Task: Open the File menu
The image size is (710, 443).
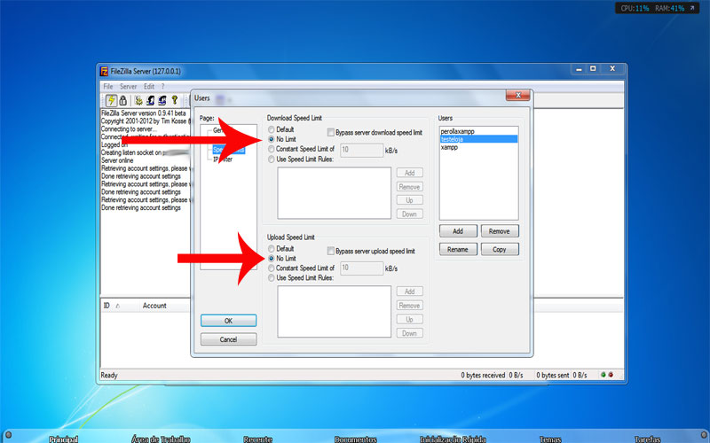Action: tap(107, 86)
